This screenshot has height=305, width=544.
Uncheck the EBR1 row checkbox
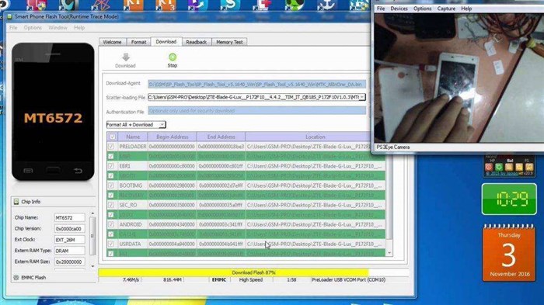click(x=111, y=166)
